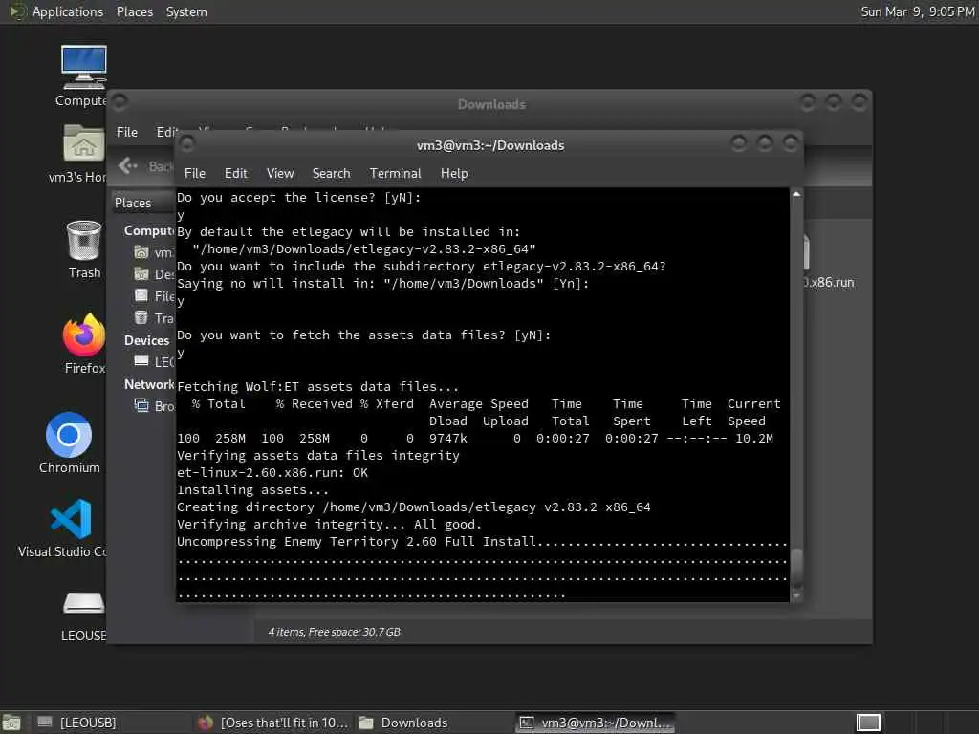Image resolution: width=979 pixels, height=734 pixels.
Task: Open the Places menu in top panel
Action: coord(134,11)
